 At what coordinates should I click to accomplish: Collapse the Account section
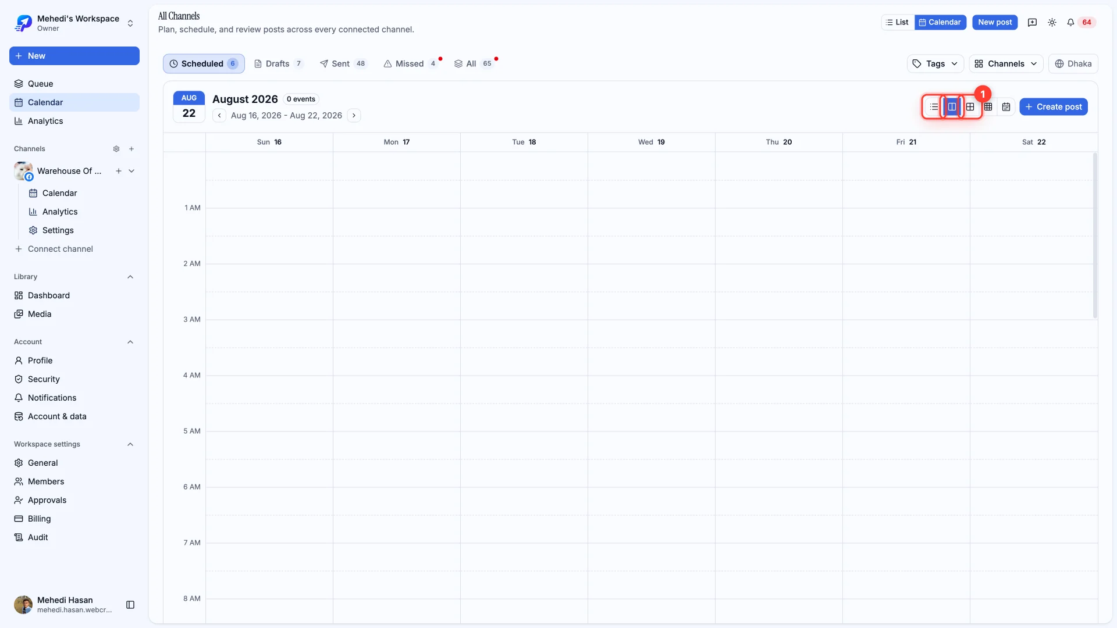[x=130, y=342]
